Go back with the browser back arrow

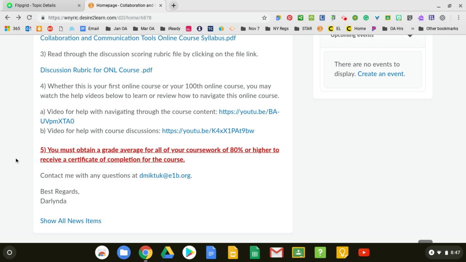coord(7,17)
